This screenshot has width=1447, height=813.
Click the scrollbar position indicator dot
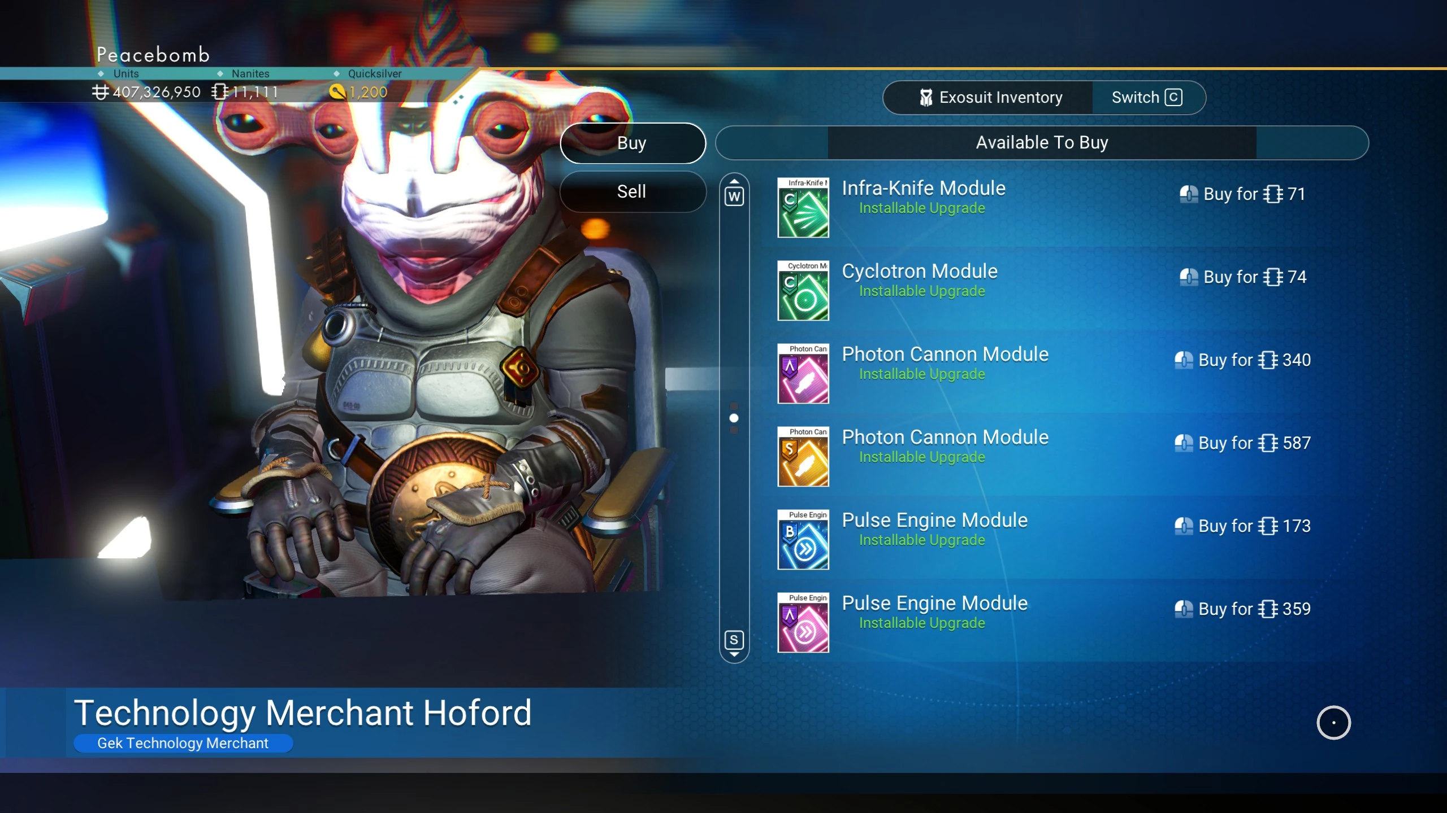pos(734,418)
